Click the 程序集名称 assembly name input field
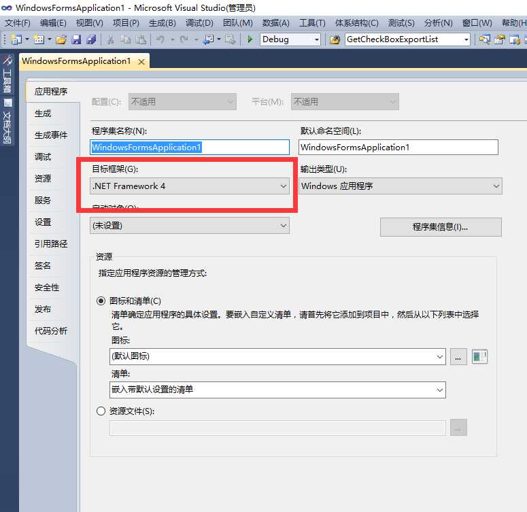Viewport: 527px width, 512px height. click(x=190, y=148)
